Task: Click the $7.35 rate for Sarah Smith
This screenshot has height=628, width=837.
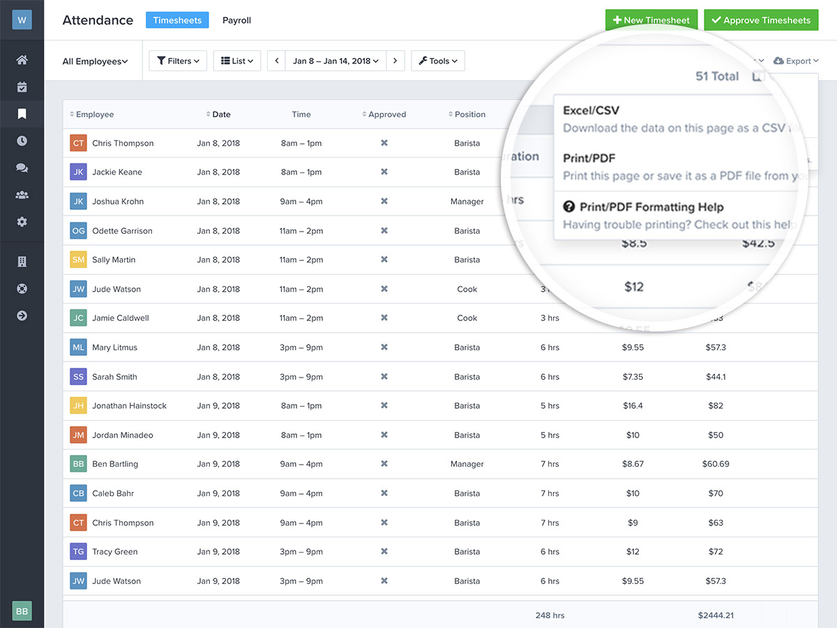Action: pyautogui.click(x=633, y=376)
